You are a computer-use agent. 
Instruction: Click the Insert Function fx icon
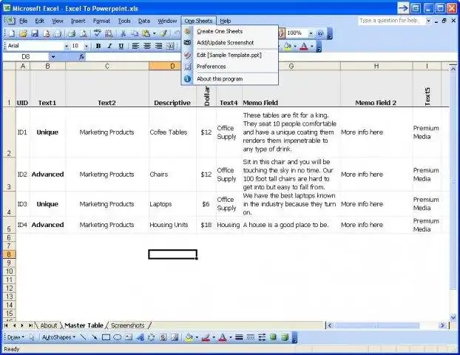coord(81,57)
